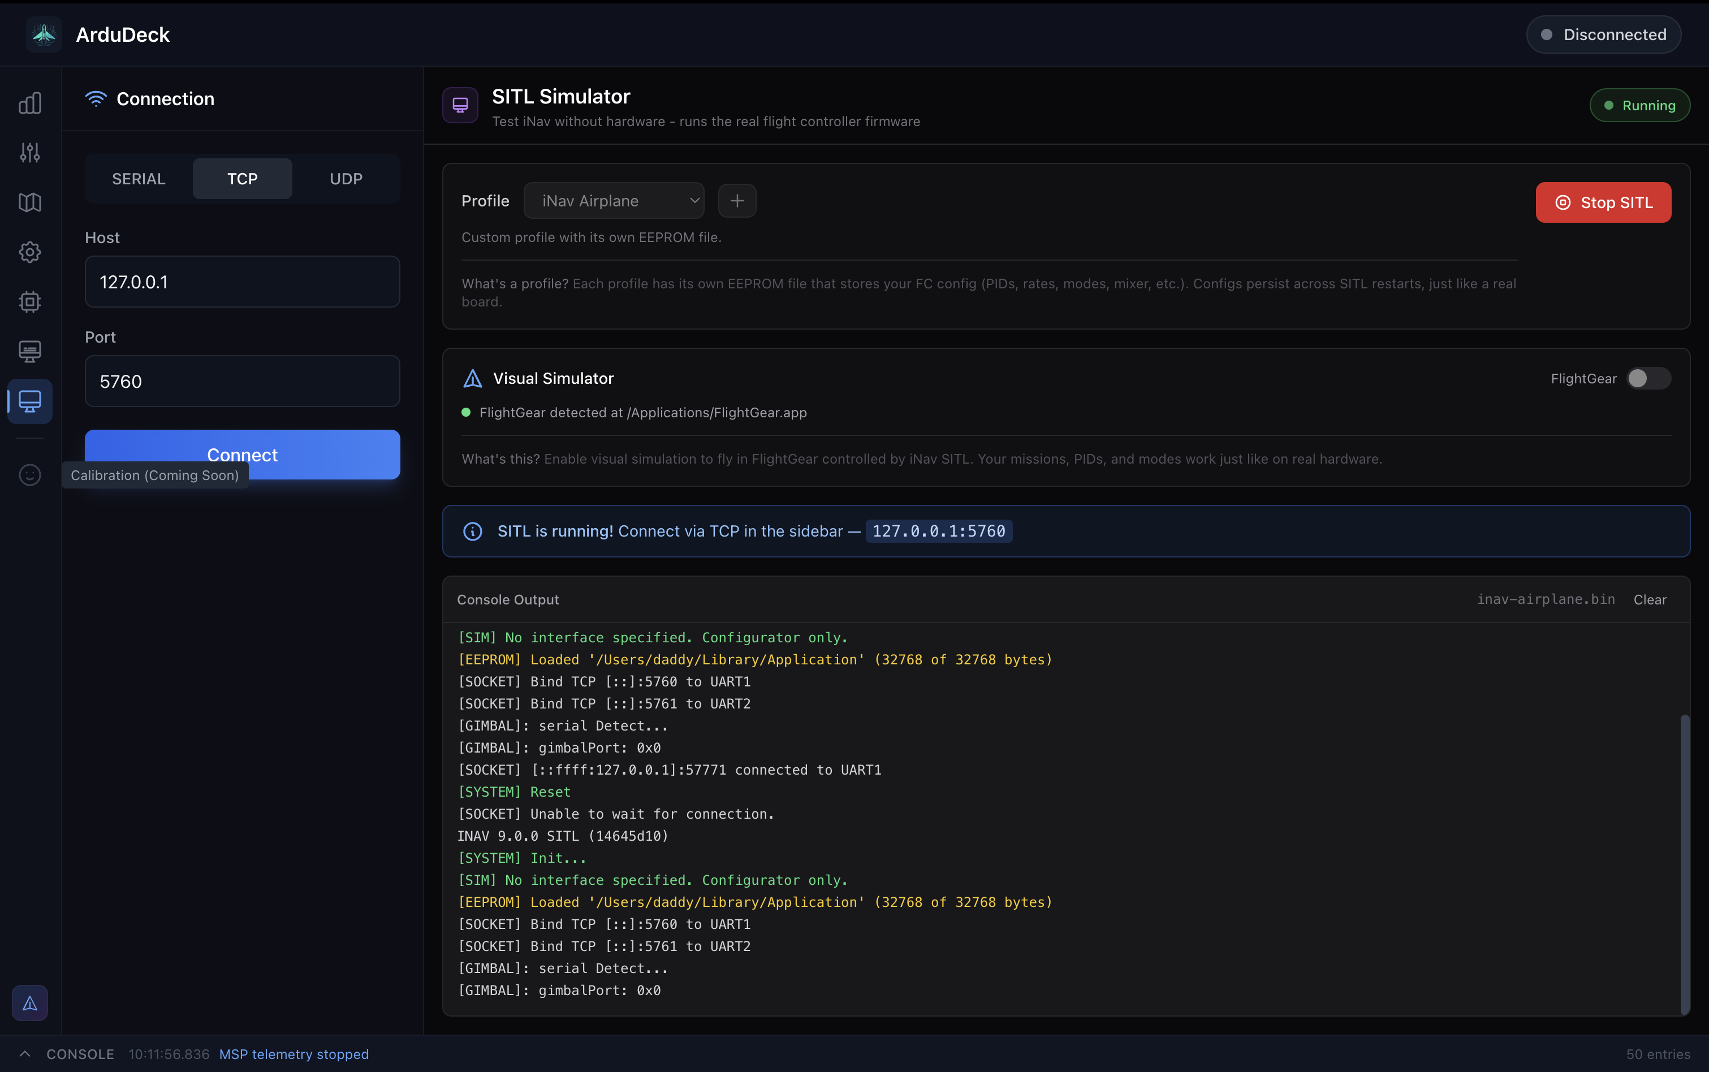This screenshot has height=1072, width=1709.
Task: Click 'FlightGear detected at /Applications/FlightGear.app' text
Action: [643, 413]
